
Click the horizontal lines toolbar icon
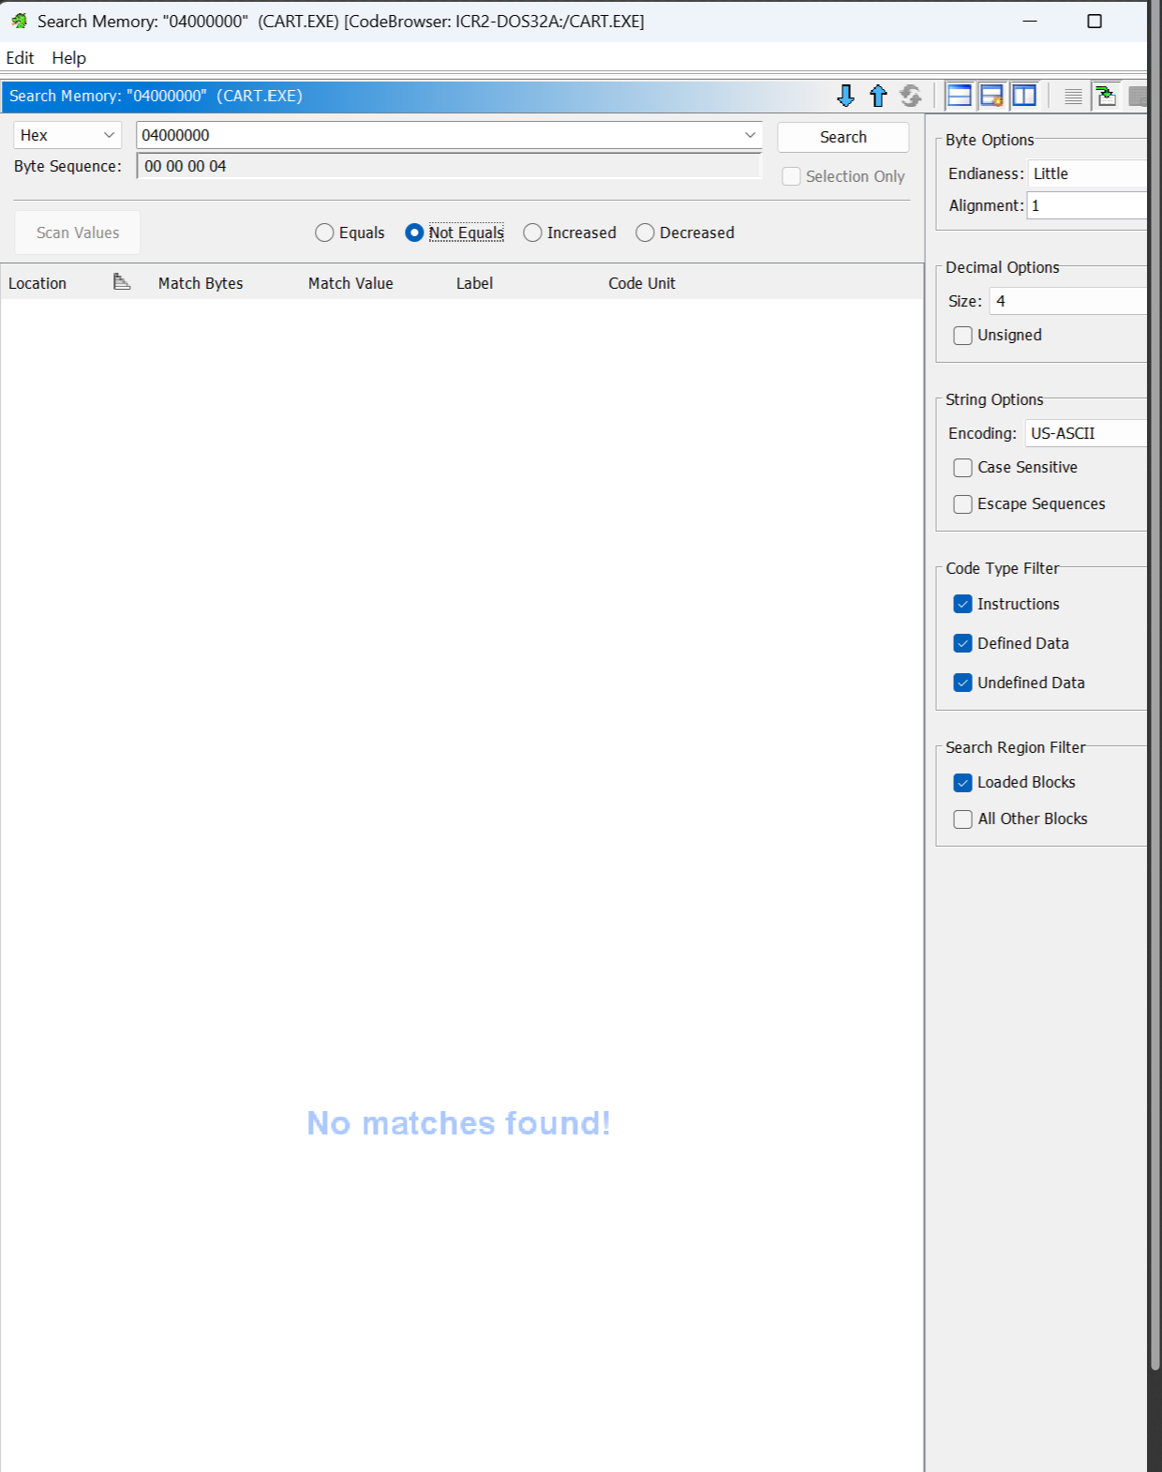[x=1073, y=96]
